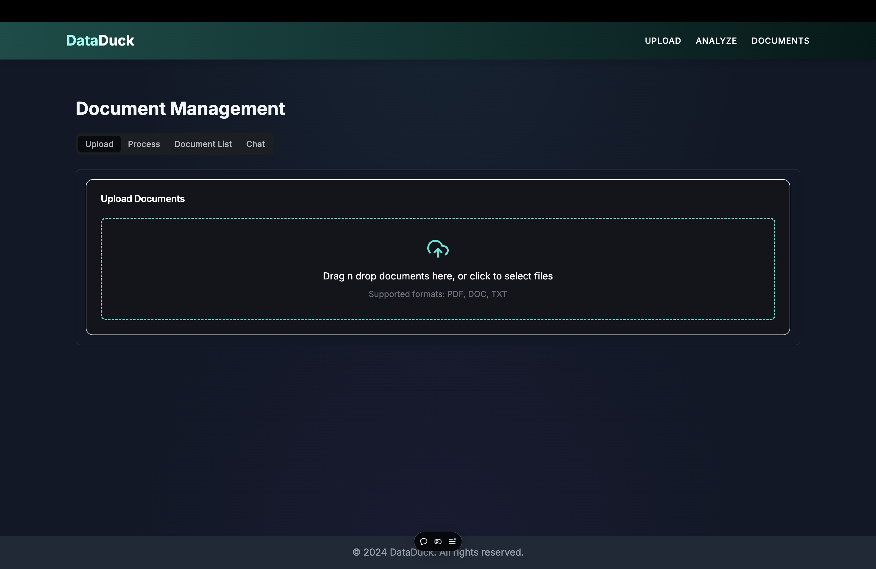Toggle the eye switch in floating toolbar
The image size is (876, 569).
pos(438,541)
